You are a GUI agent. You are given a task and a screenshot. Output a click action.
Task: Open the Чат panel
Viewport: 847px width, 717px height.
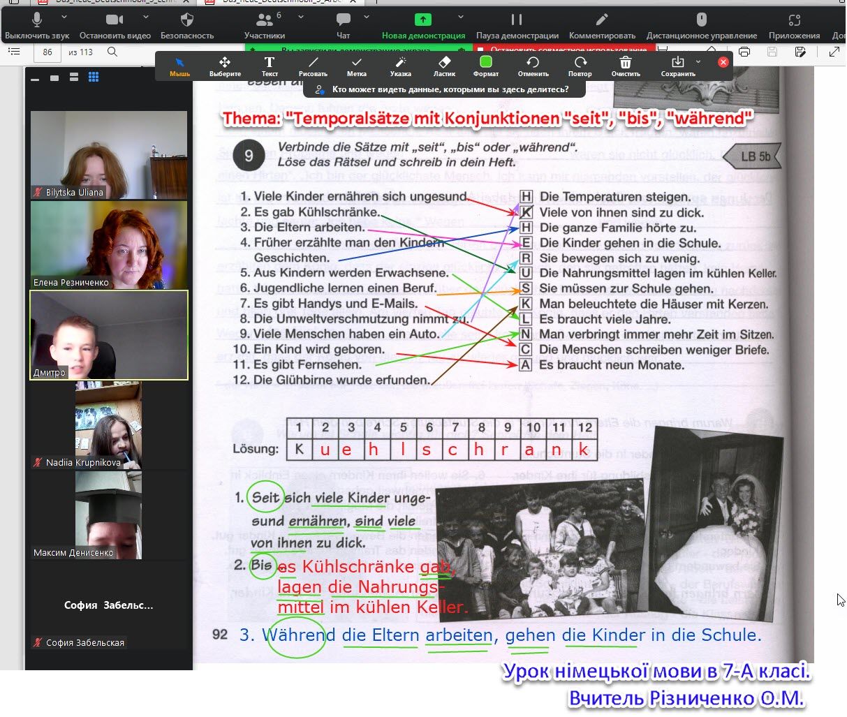coord(343,25)
